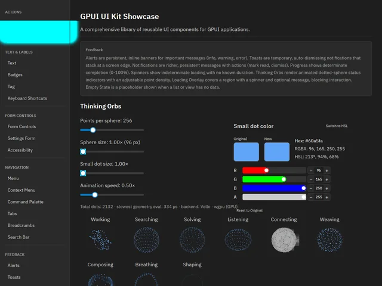
Task: Increase the A value with plus
Action: [327, 197]
